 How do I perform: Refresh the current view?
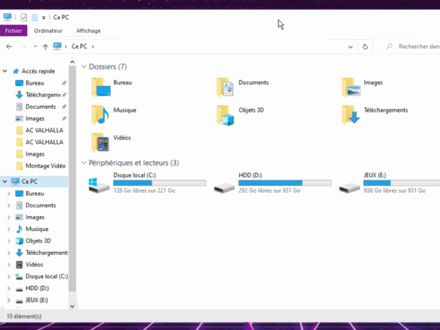[x=365, y=47]
